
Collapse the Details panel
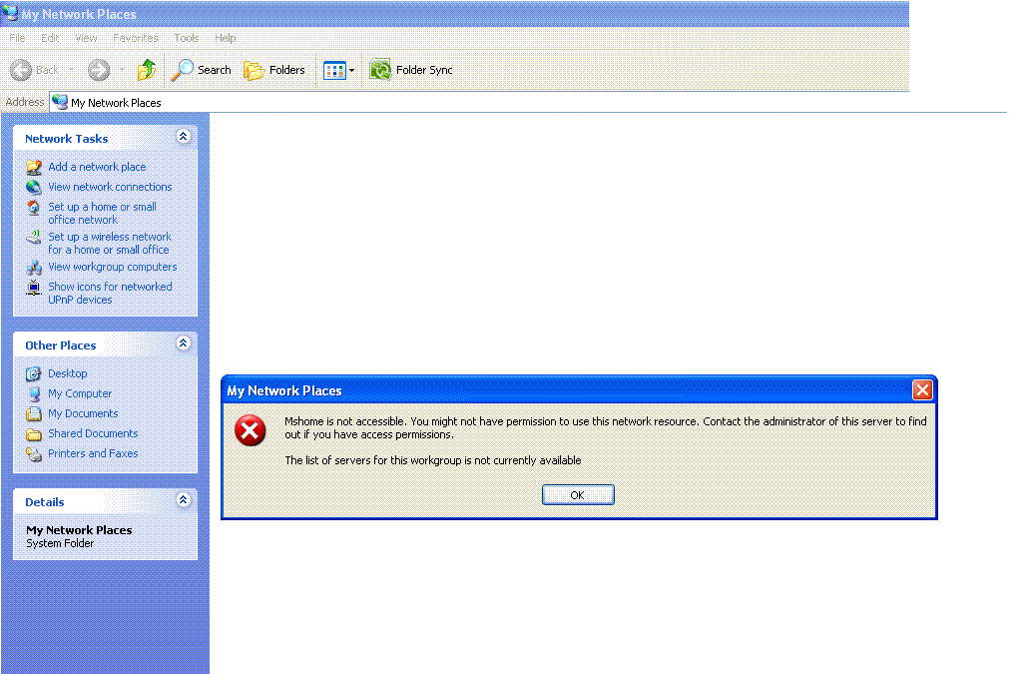click(x=184, y=500)
